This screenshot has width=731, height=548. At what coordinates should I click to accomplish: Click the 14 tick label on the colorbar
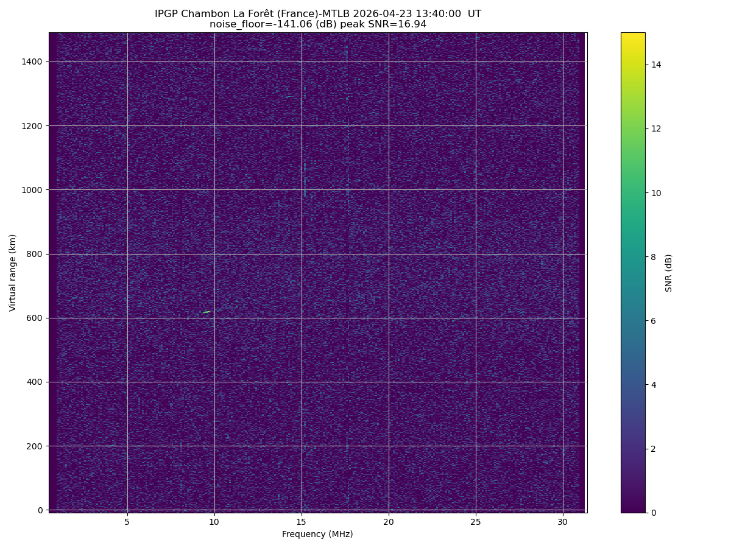point(657,65)
